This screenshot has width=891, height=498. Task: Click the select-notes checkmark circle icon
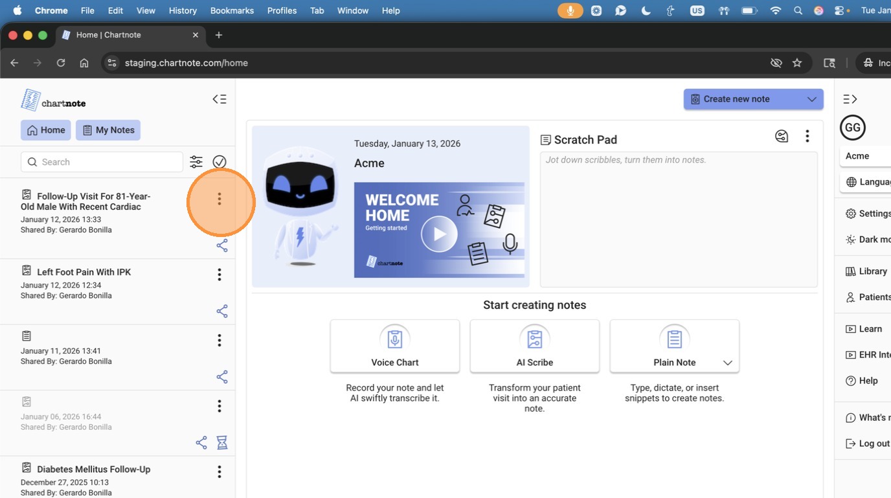click(x=220, y=162)
